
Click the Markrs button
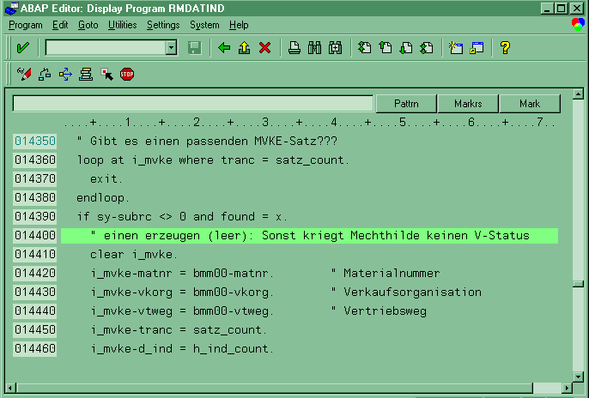(x=468, y=104)
